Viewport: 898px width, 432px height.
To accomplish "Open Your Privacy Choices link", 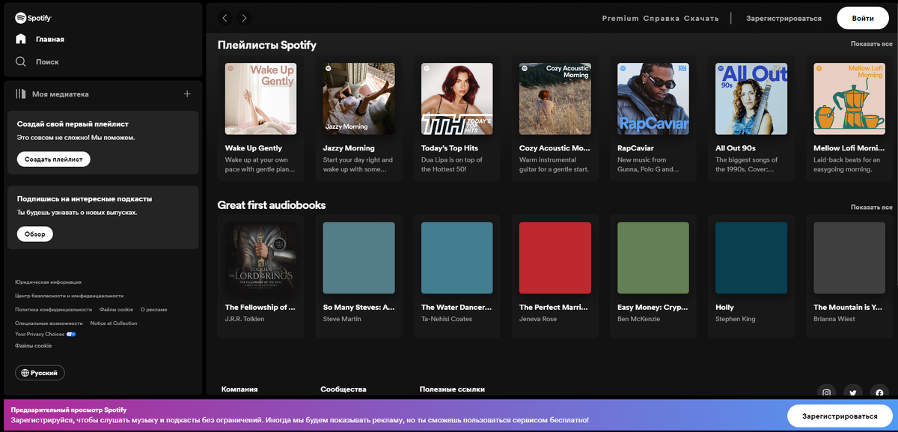I will coord(40,334).
